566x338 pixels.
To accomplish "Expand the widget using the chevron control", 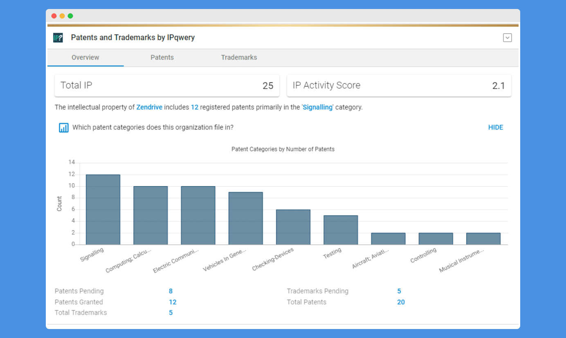I will (x=507, y=37).
